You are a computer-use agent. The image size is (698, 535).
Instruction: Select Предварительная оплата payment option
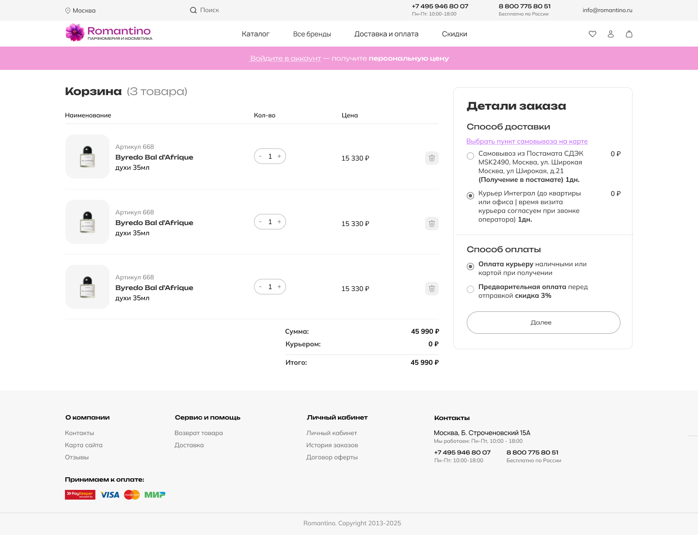(470, 289)
